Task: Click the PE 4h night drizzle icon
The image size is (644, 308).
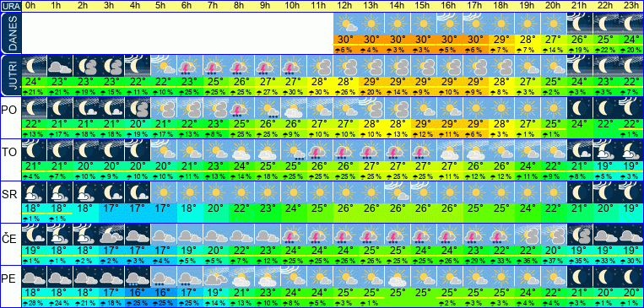Action: point(138,277)
